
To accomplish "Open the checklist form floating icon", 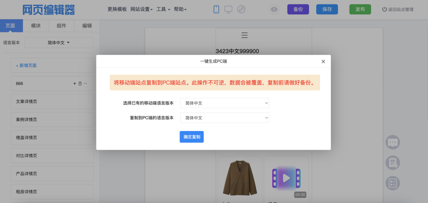I will 393,183.
